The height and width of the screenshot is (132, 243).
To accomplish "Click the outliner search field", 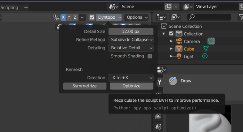I will tap(209, 17).
